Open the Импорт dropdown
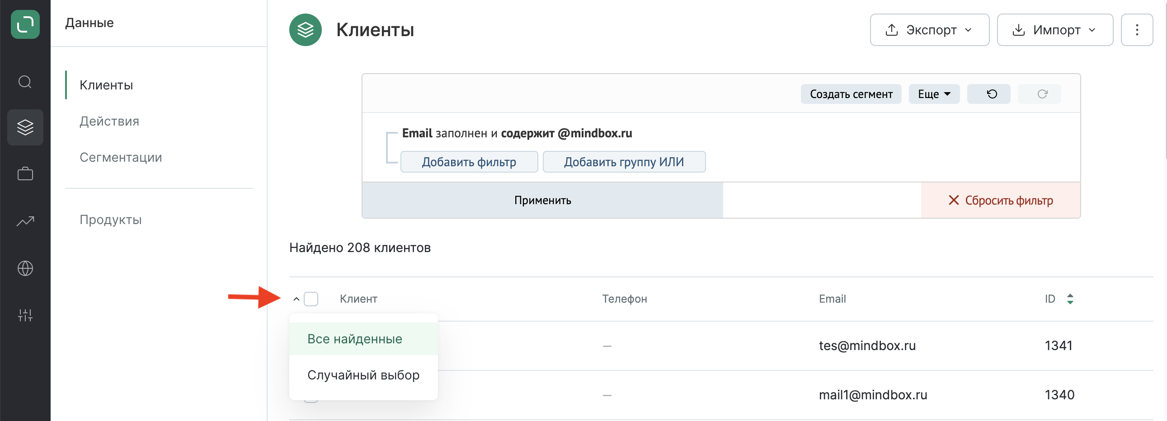 [x=1054, y=30]
